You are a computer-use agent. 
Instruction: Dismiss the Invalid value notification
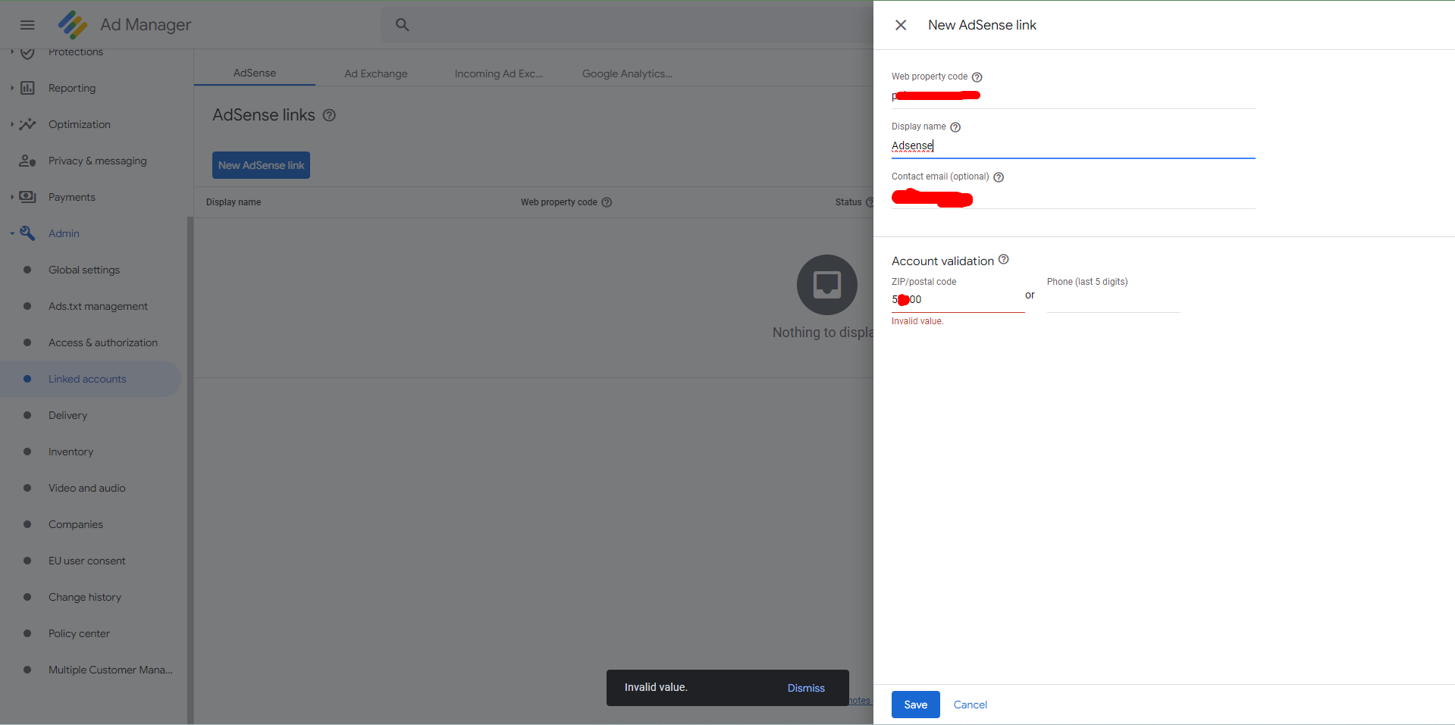tap(806, 688)
